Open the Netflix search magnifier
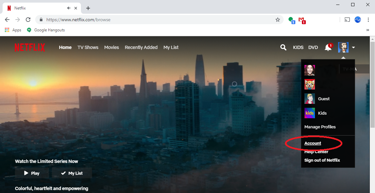 [x=283, y=47]
